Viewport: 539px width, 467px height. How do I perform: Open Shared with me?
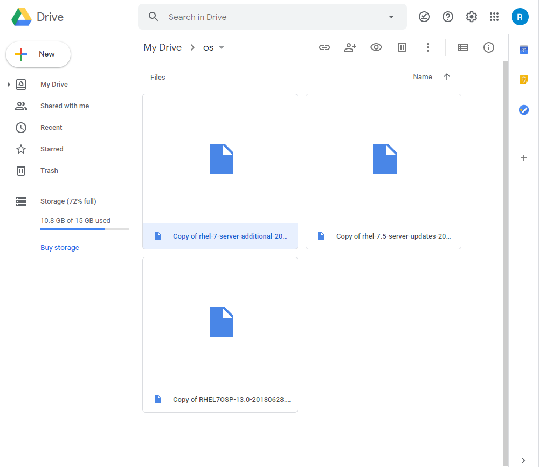pos(65,106)
